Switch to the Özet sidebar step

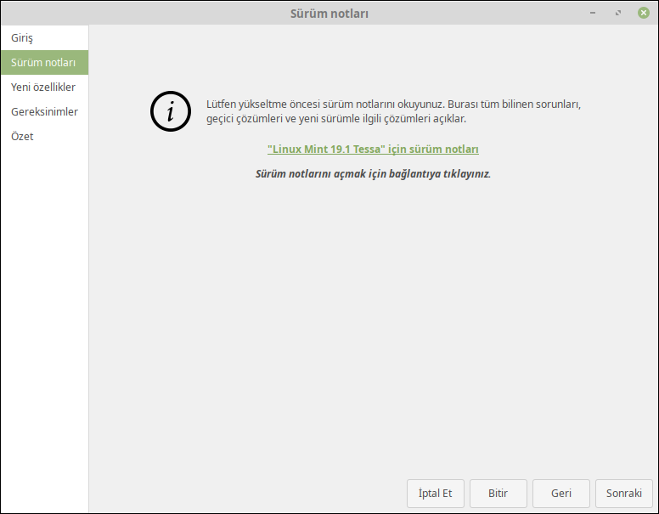coord(44,136)
